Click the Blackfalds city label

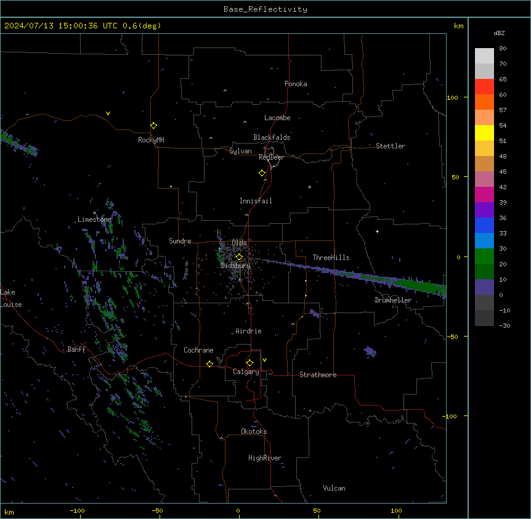[x=272, y=137]
